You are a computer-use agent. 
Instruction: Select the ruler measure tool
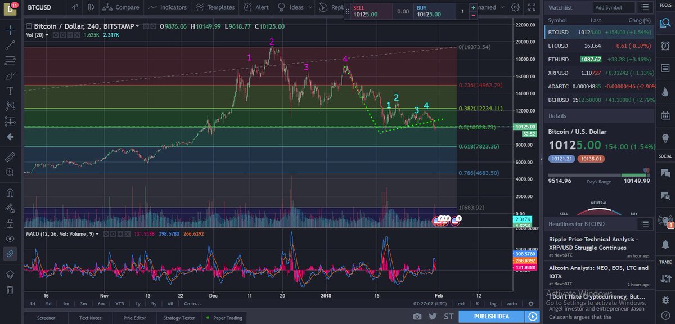(x=10, y=157)
